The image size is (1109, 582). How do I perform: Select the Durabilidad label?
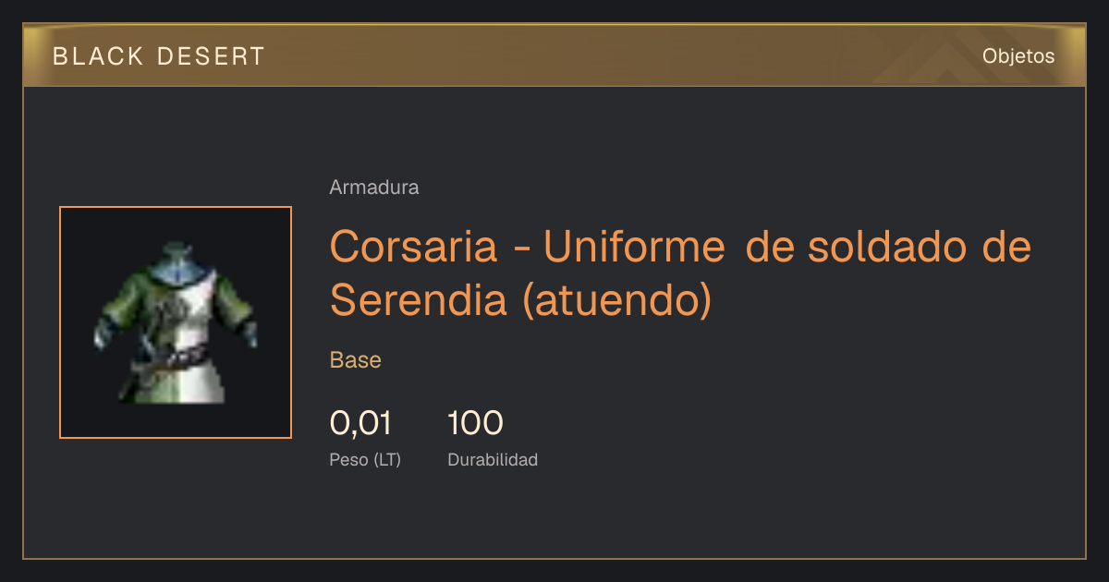coord(493,460)
